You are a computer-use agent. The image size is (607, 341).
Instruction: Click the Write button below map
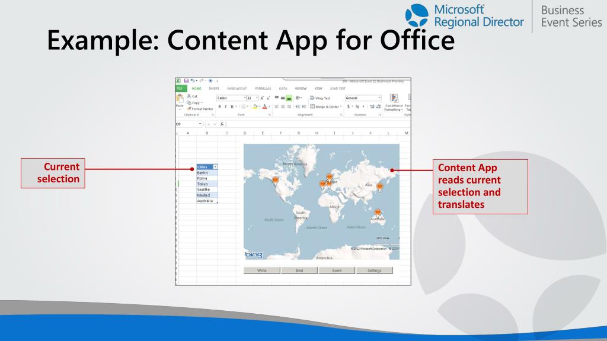261,270
